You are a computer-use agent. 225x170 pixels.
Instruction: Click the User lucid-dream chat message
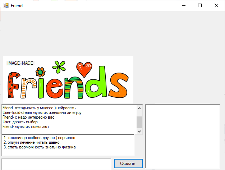click(x=42, y=112)
